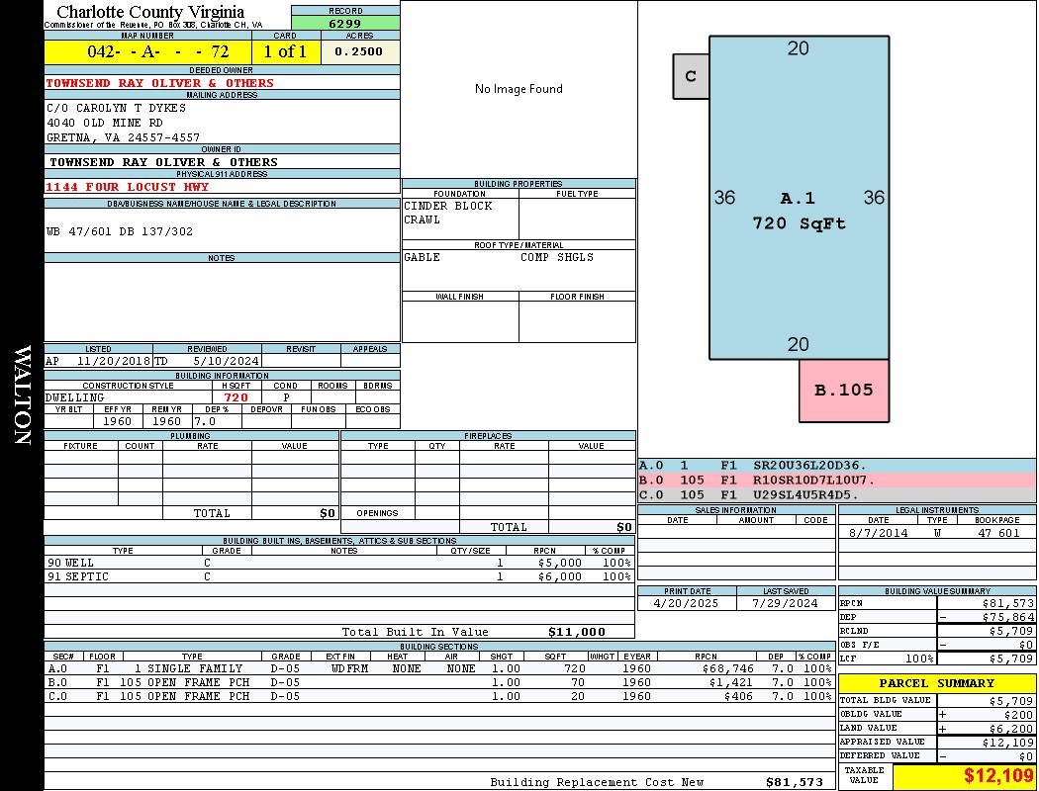
Task: Select the gray C.0 sketch legend row
Action: [836, 494]
